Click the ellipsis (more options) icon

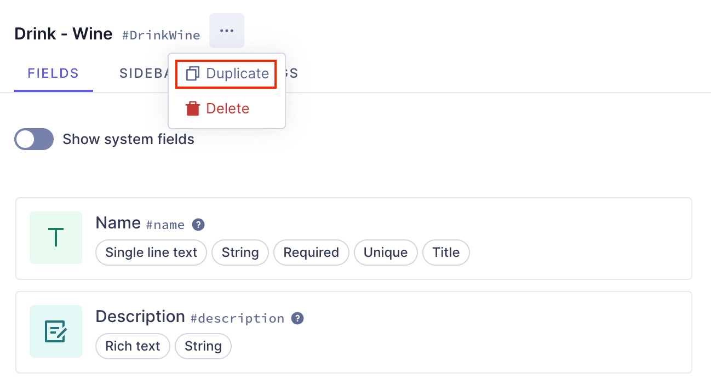coord(227,31)
